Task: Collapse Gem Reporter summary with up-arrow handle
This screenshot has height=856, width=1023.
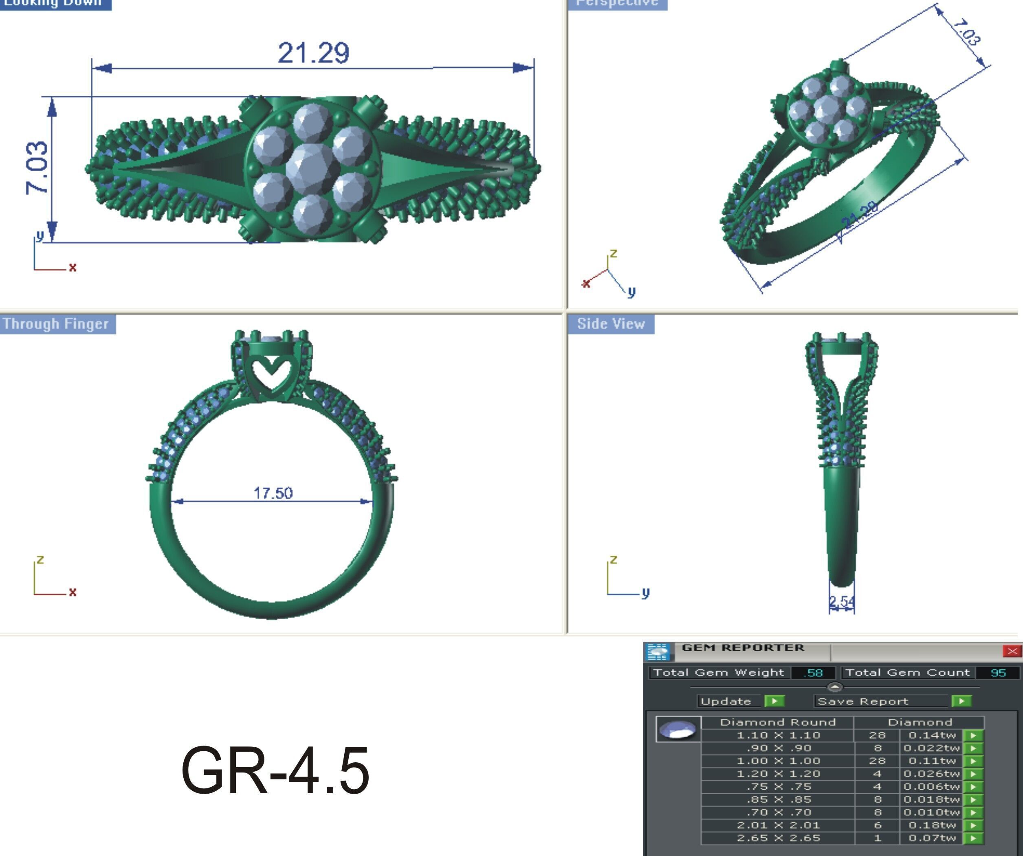Action: point(834,687)
